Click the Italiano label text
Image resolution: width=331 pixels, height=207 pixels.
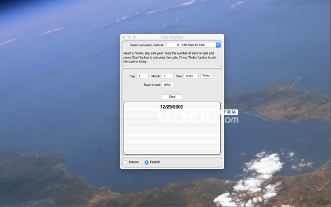coord(134,162)
